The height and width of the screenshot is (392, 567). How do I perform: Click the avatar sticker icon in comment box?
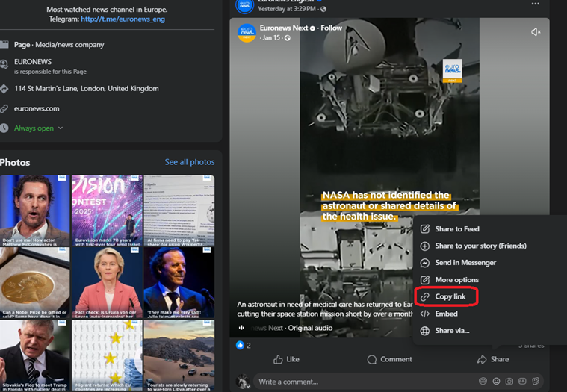tap(483, 382)
